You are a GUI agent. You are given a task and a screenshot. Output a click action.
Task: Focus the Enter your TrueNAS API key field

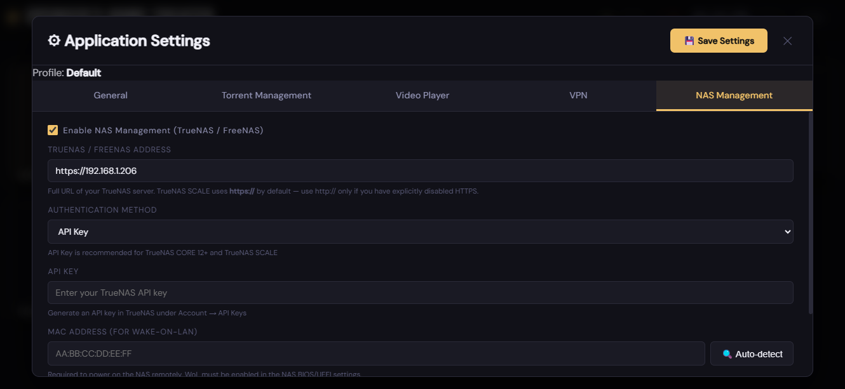point(421,292)
